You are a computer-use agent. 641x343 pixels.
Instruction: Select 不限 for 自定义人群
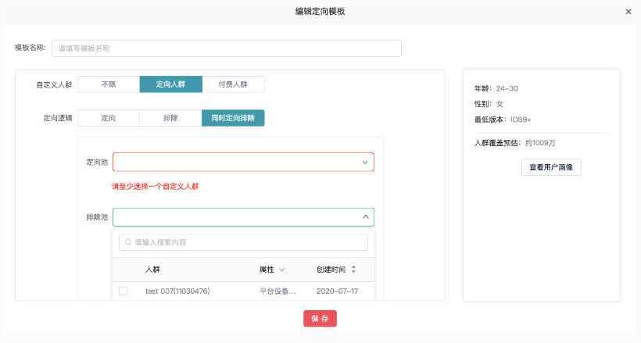tap(109, 84)
